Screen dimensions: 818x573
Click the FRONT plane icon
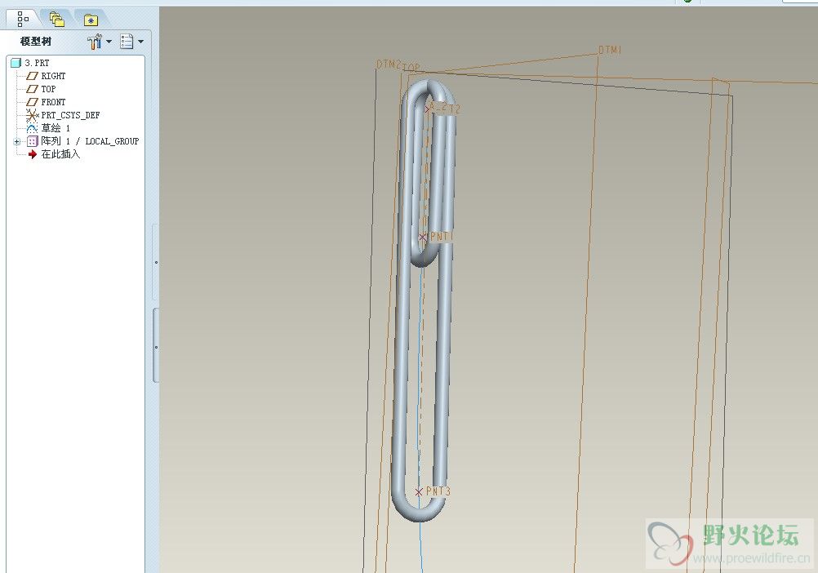(x=33, y=102)
